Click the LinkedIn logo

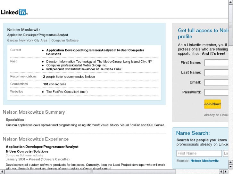(14, 12)
